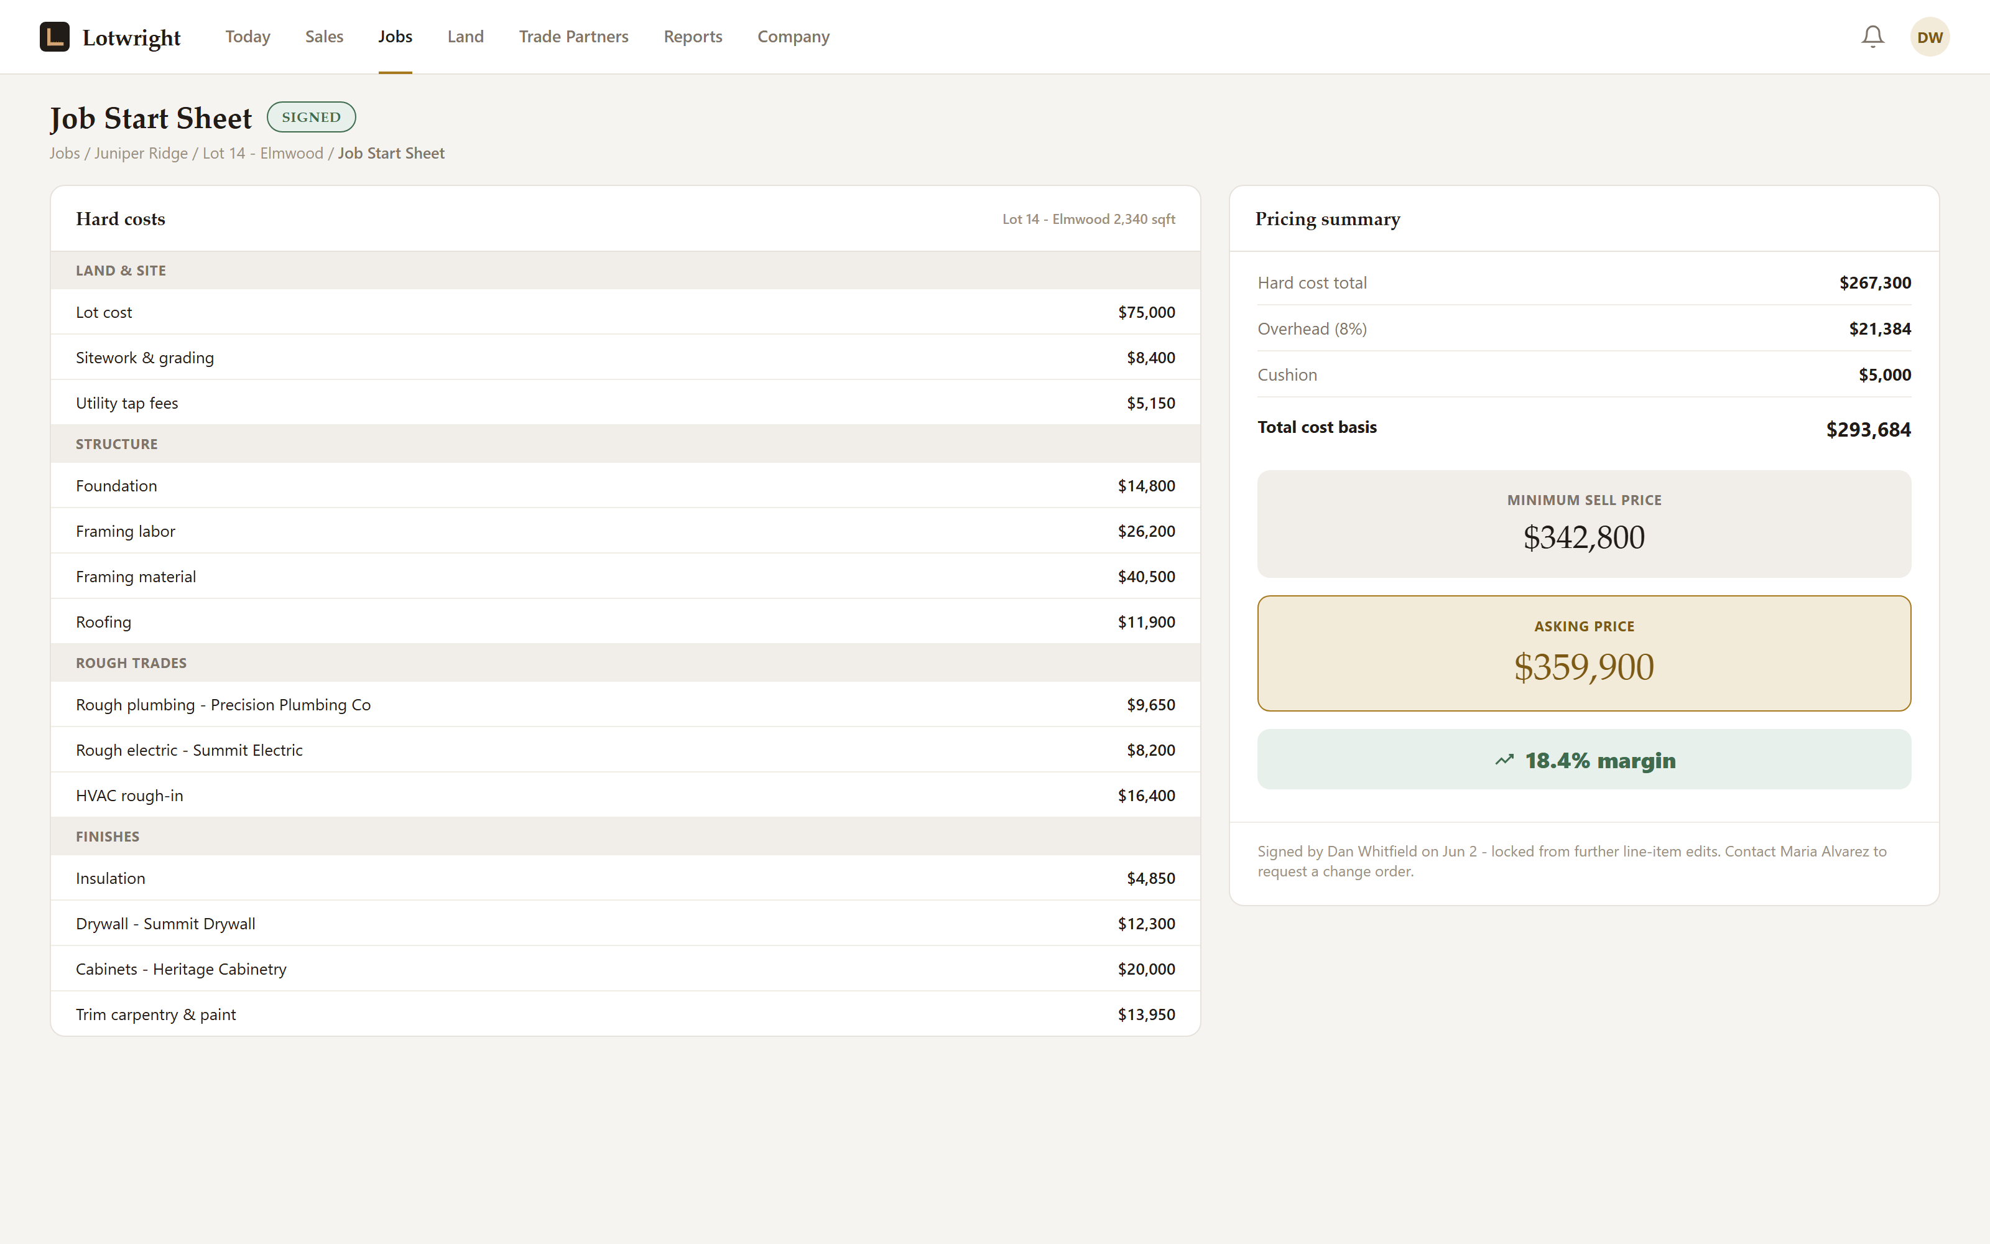Click the Overhead (8%) label
Screen dimensions: 1990x1244
click(x=1312, y=329)
